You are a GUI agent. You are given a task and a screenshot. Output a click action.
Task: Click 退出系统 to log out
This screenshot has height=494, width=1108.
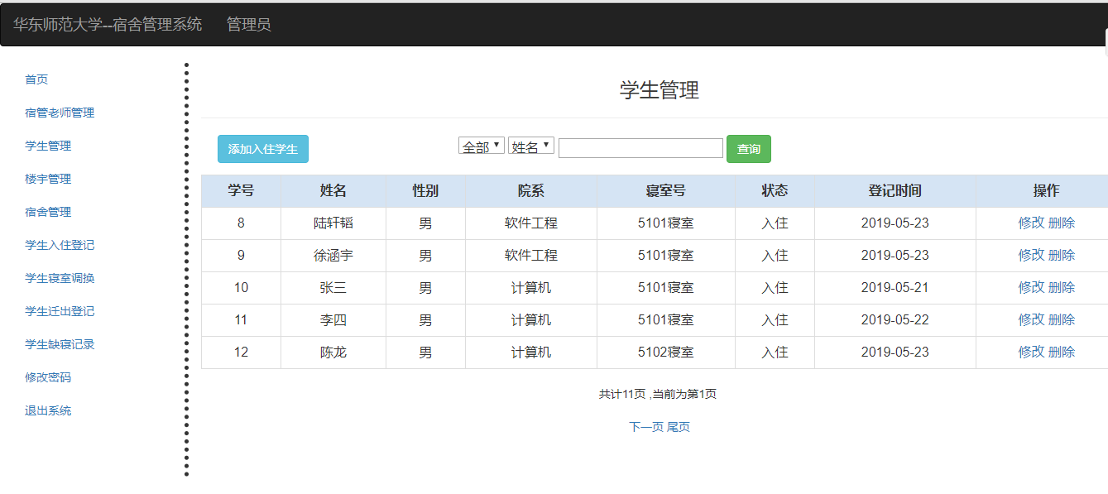pyautogui.click(x=48, y=410)
